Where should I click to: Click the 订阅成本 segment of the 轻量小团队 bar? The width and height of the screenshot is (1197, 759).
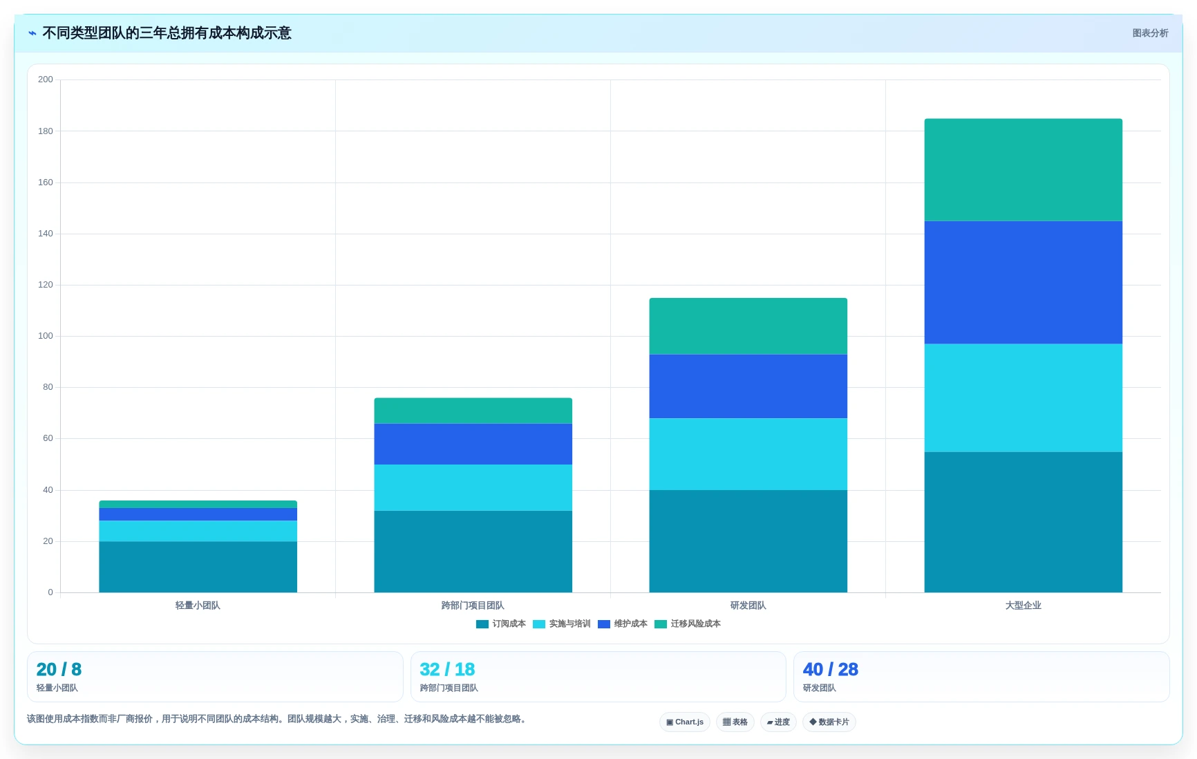click(198, 567)
